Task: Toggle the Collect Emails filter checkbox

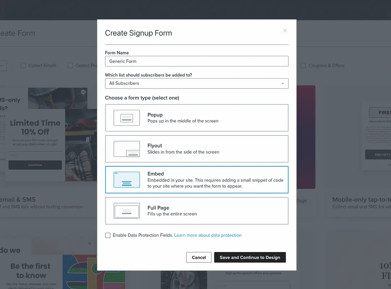Action: tap(23, 65)
